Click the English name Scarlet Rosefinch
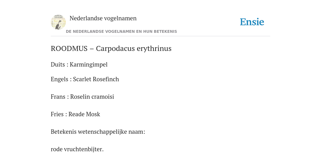Viewport: 321px width, 160px height. pyautogui.click(x=96, y=79)
